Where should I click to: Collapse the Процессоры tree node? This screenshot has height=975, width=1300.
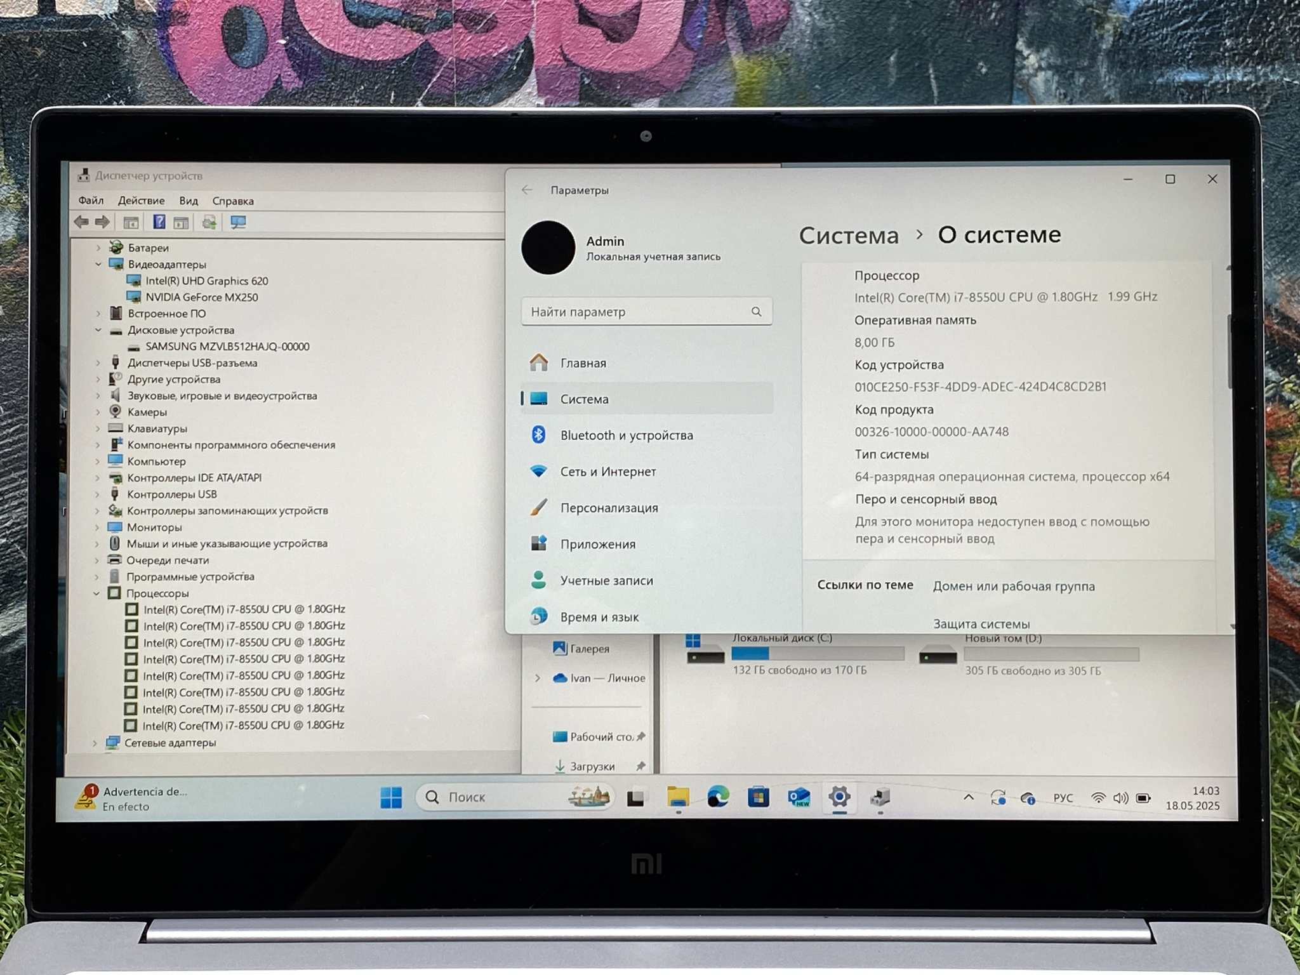pyautogui.click(x=96, y=594)
